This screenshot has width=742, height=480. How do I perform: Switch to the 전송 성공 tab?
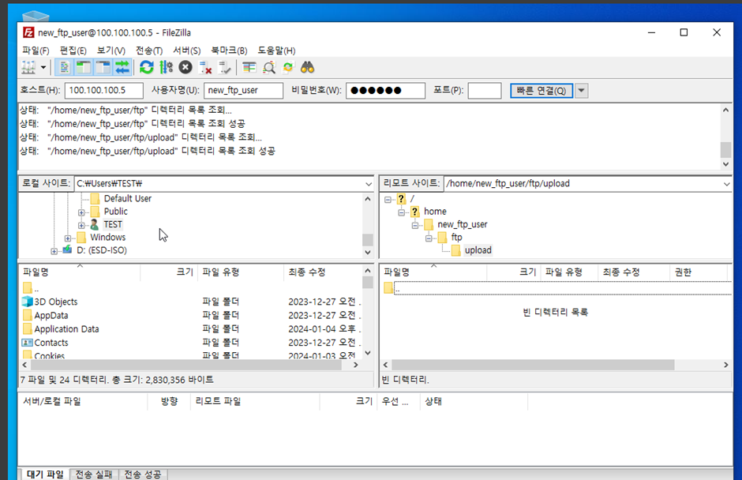(x=142, y=474)
